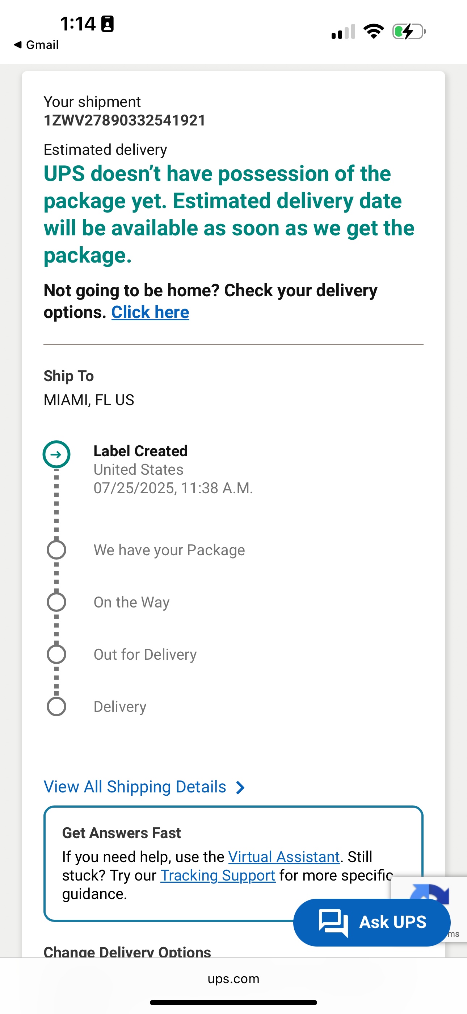Select the We have your Package step circle
This screenshot has width=467, height=1014.
click(x=56, y=550)
